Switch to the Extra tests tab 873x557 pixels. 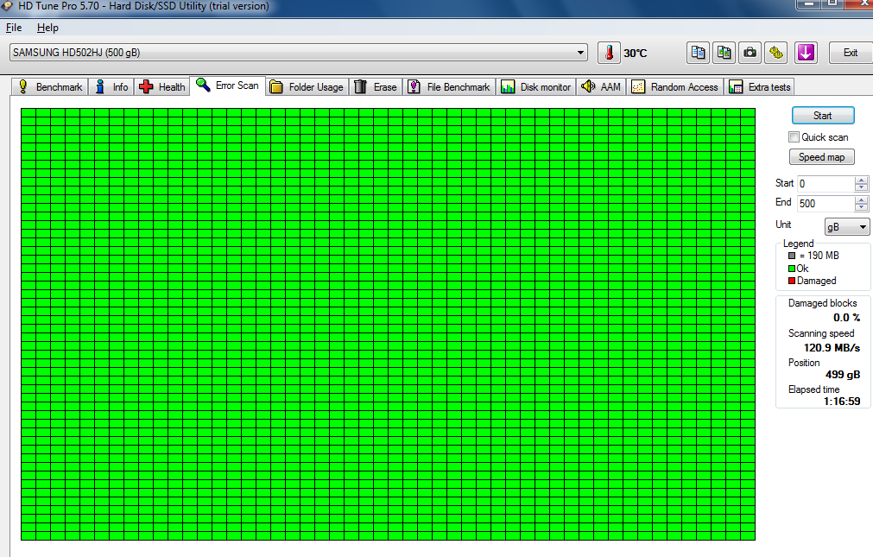(760, 87)
